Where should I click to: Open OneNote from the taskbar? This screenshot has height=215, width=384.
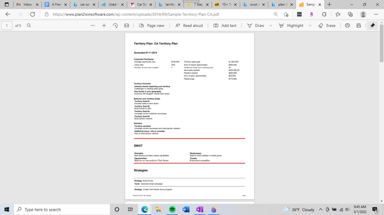[x=200, y=210]
